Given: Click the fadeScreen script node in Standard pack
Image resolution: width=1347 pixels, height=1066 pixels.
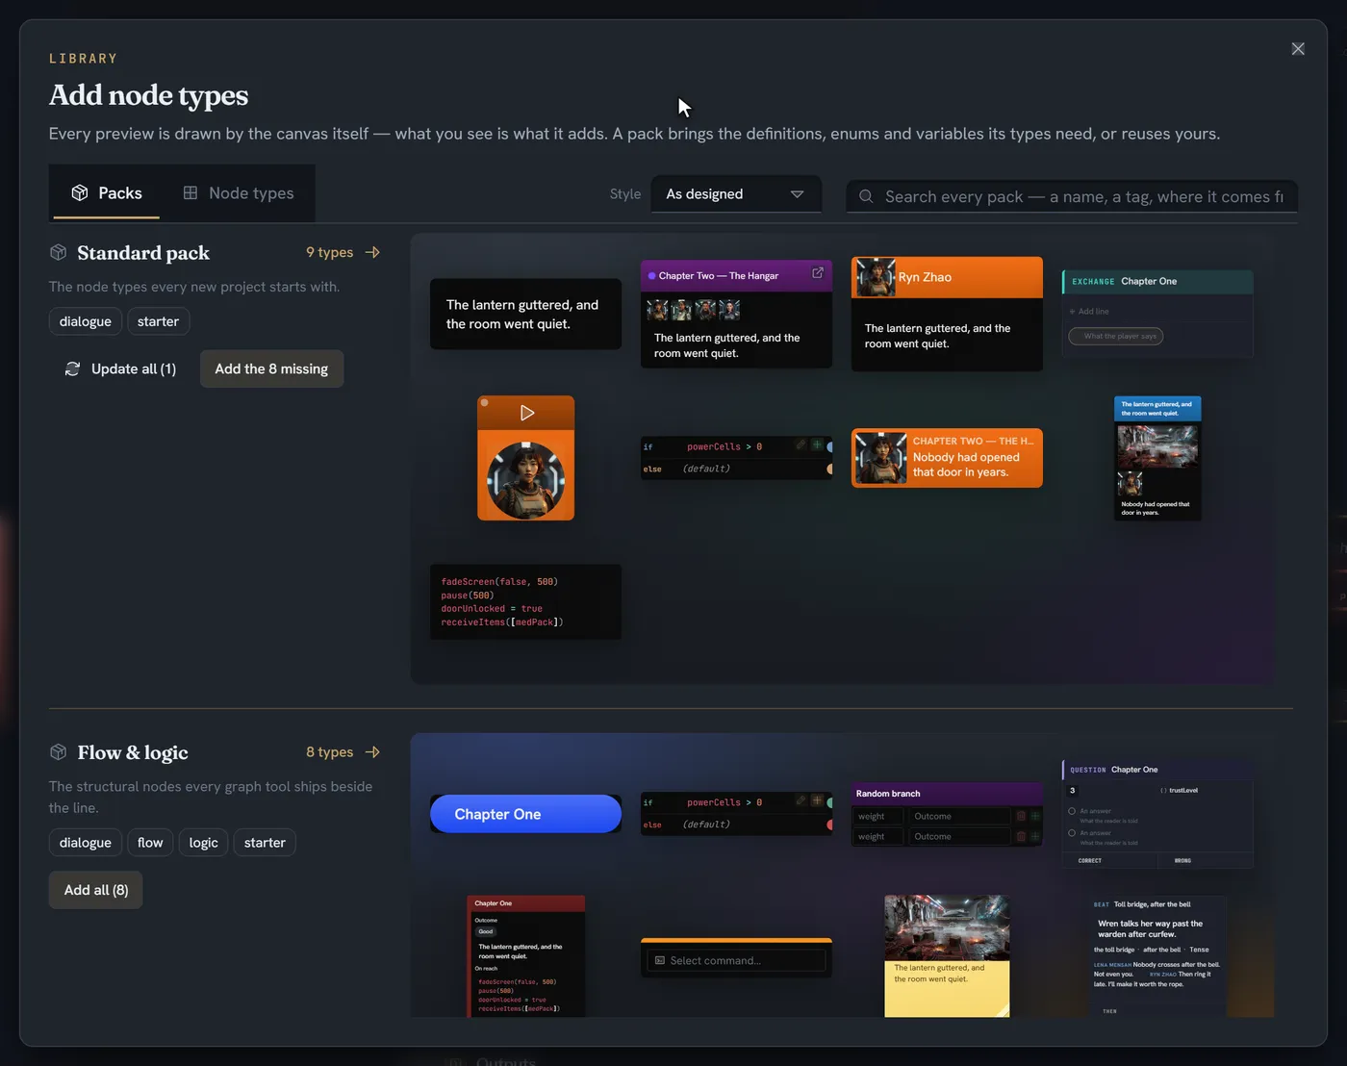Looking at the screenshot, I should [525, 602].
